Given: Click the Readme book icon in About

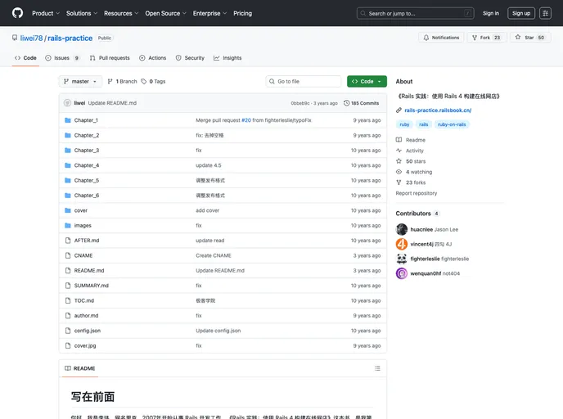Looking at the screenshot, I should click(x=399, y=140).
